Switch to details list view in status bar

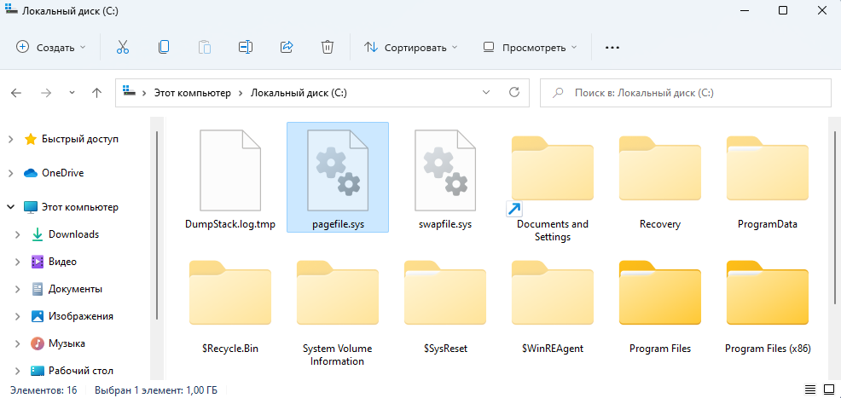[807, 389]
